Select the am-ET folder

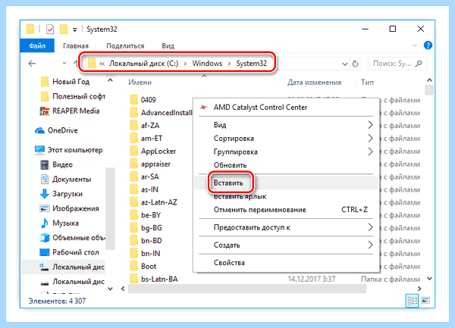(x=146, y=138)
